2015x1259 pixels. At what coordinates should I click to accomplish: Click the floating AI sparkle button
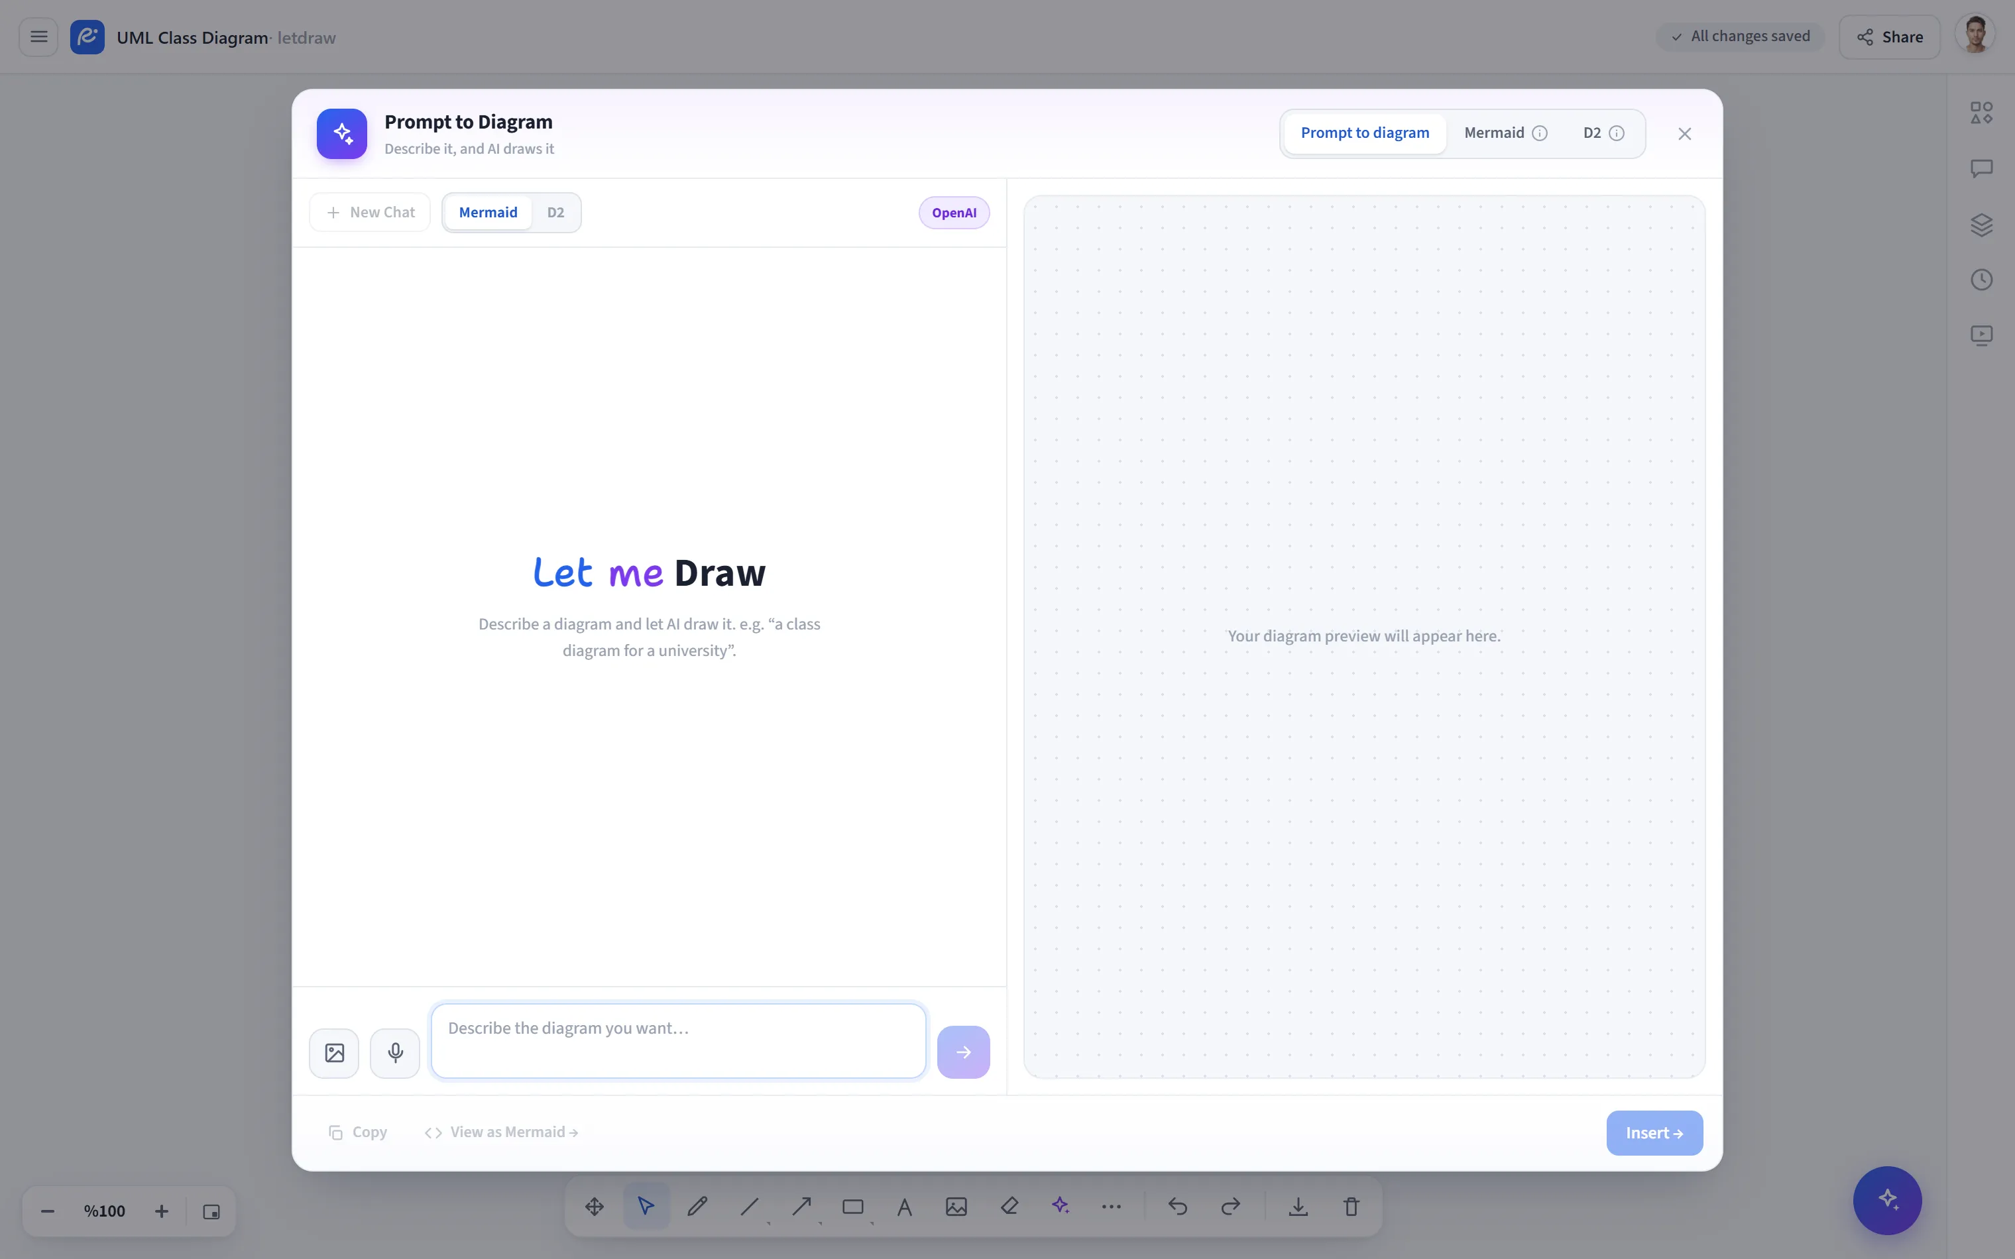1887,1200
